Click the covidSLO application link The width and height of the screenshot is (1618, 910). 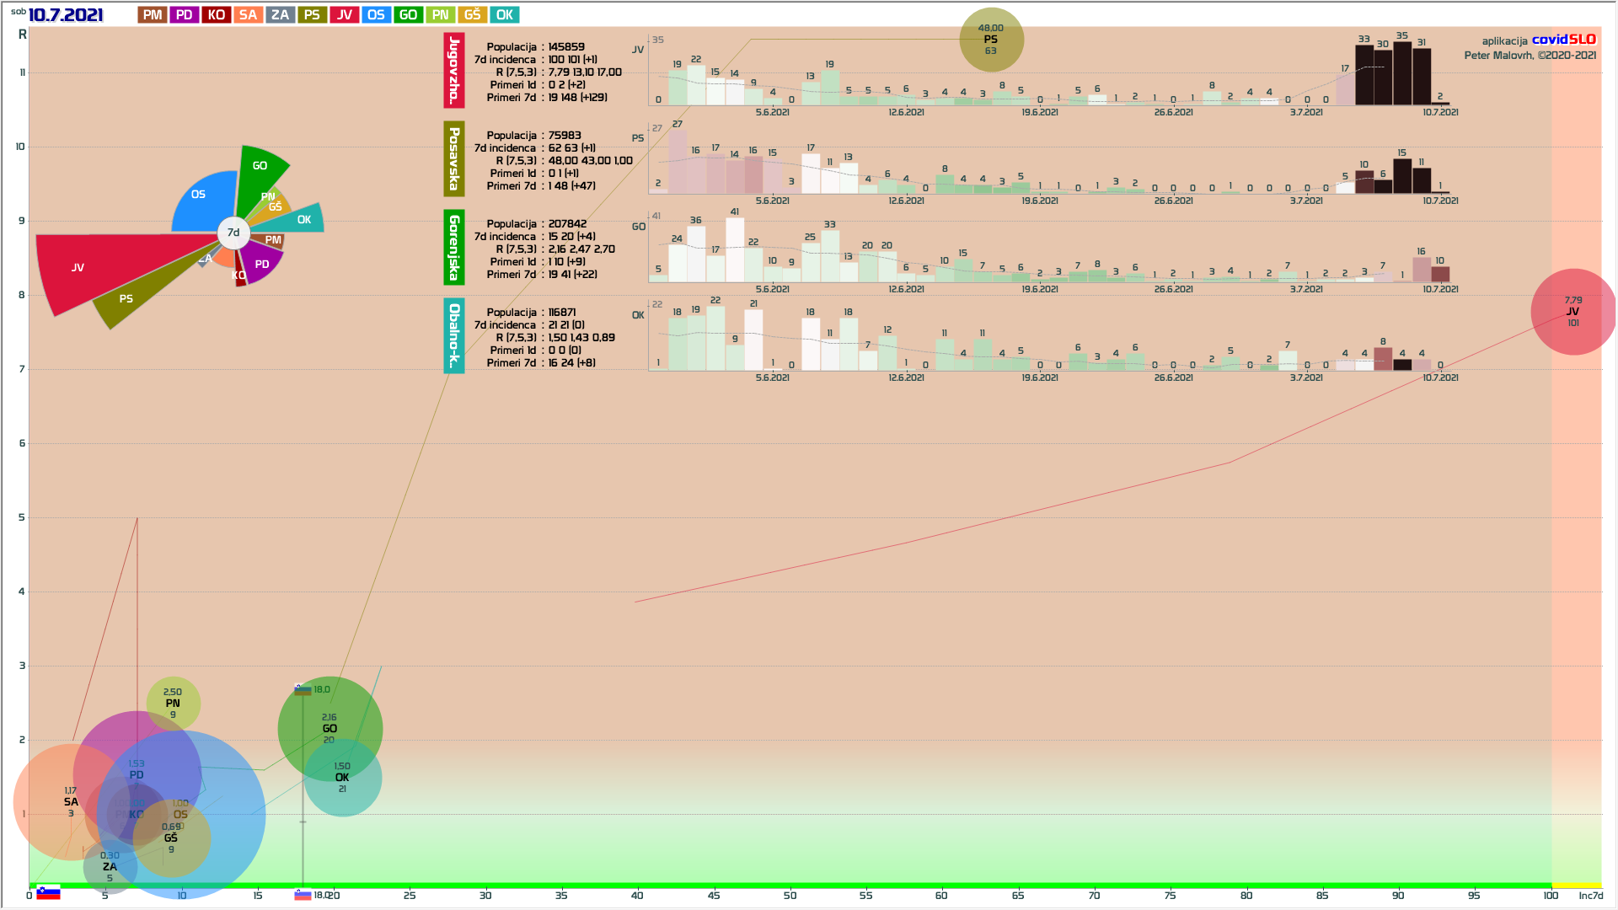(1563, 40)
